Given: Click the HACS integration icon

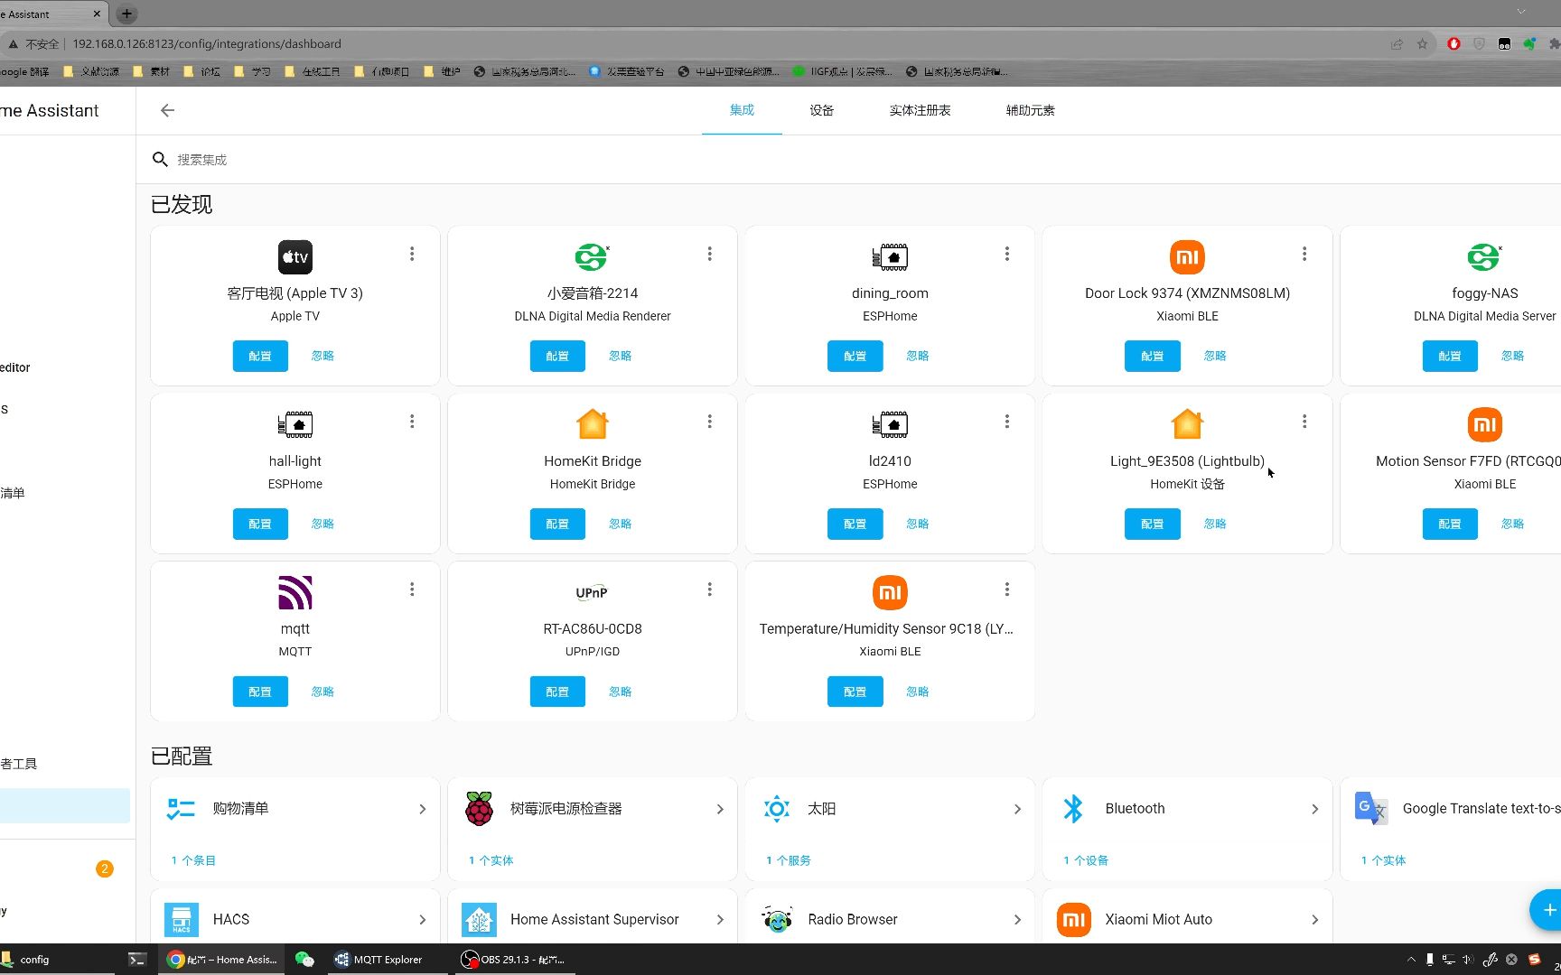Looking at the screenshot, I should (x=182, y=920).
